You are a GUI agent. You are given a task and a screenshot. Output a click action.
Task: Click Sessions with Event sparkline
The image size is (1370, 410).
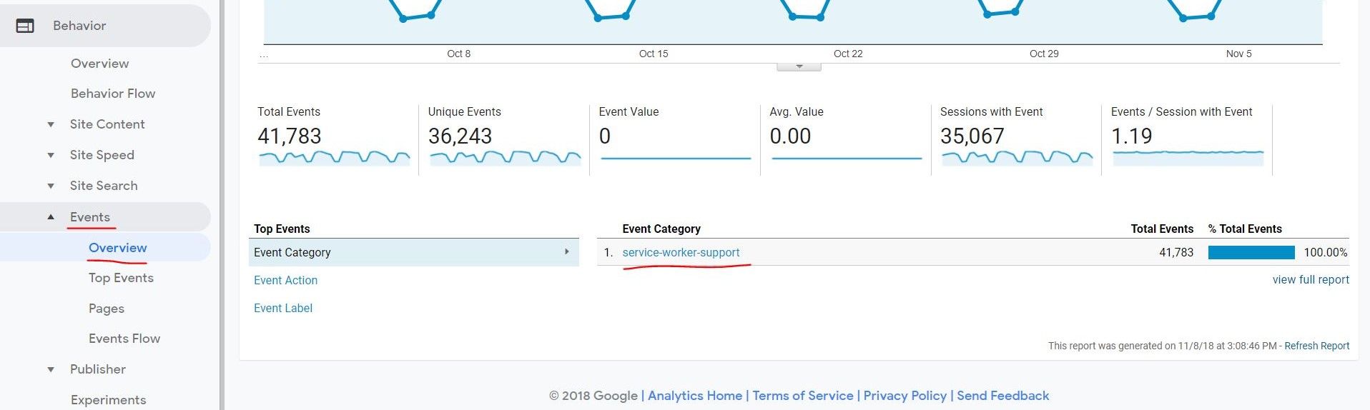pos(1017,158)
